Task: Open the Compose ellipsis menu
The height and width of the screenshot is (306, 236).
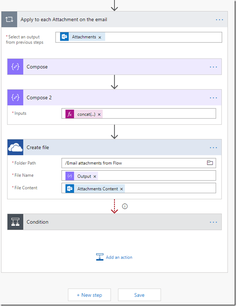Action: (213, 67)
